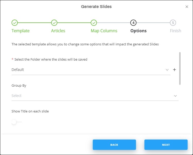Go to the Map Columns step label

click(104, 31)
